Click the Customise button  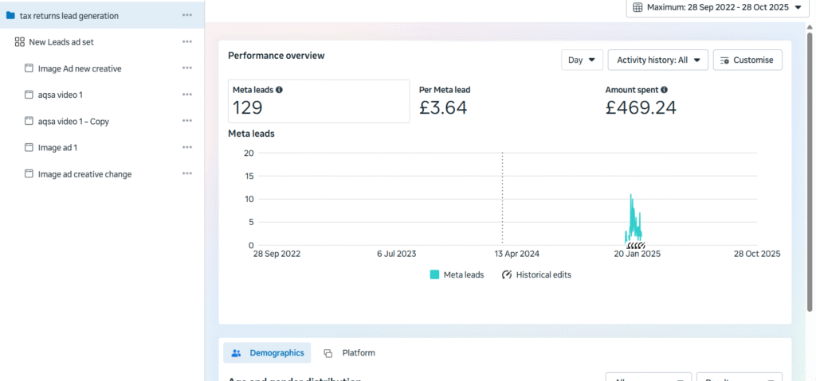[x=747, y=60]
